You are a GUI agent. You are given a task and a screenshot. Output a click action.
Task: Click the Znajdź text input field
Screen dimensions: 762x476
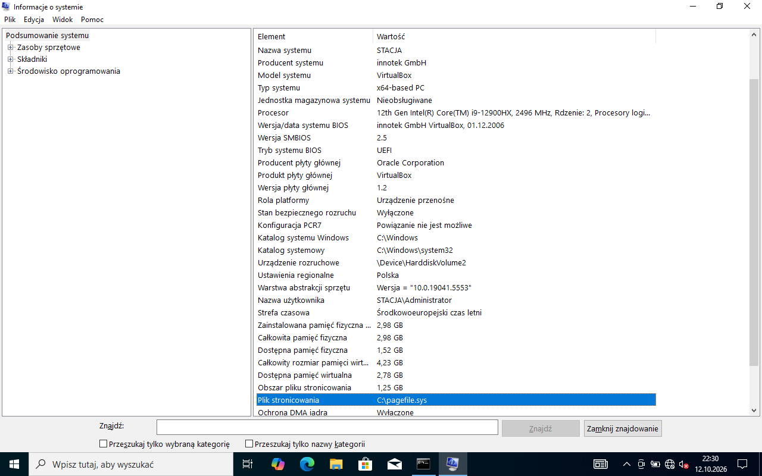click(x=327, y=428)
